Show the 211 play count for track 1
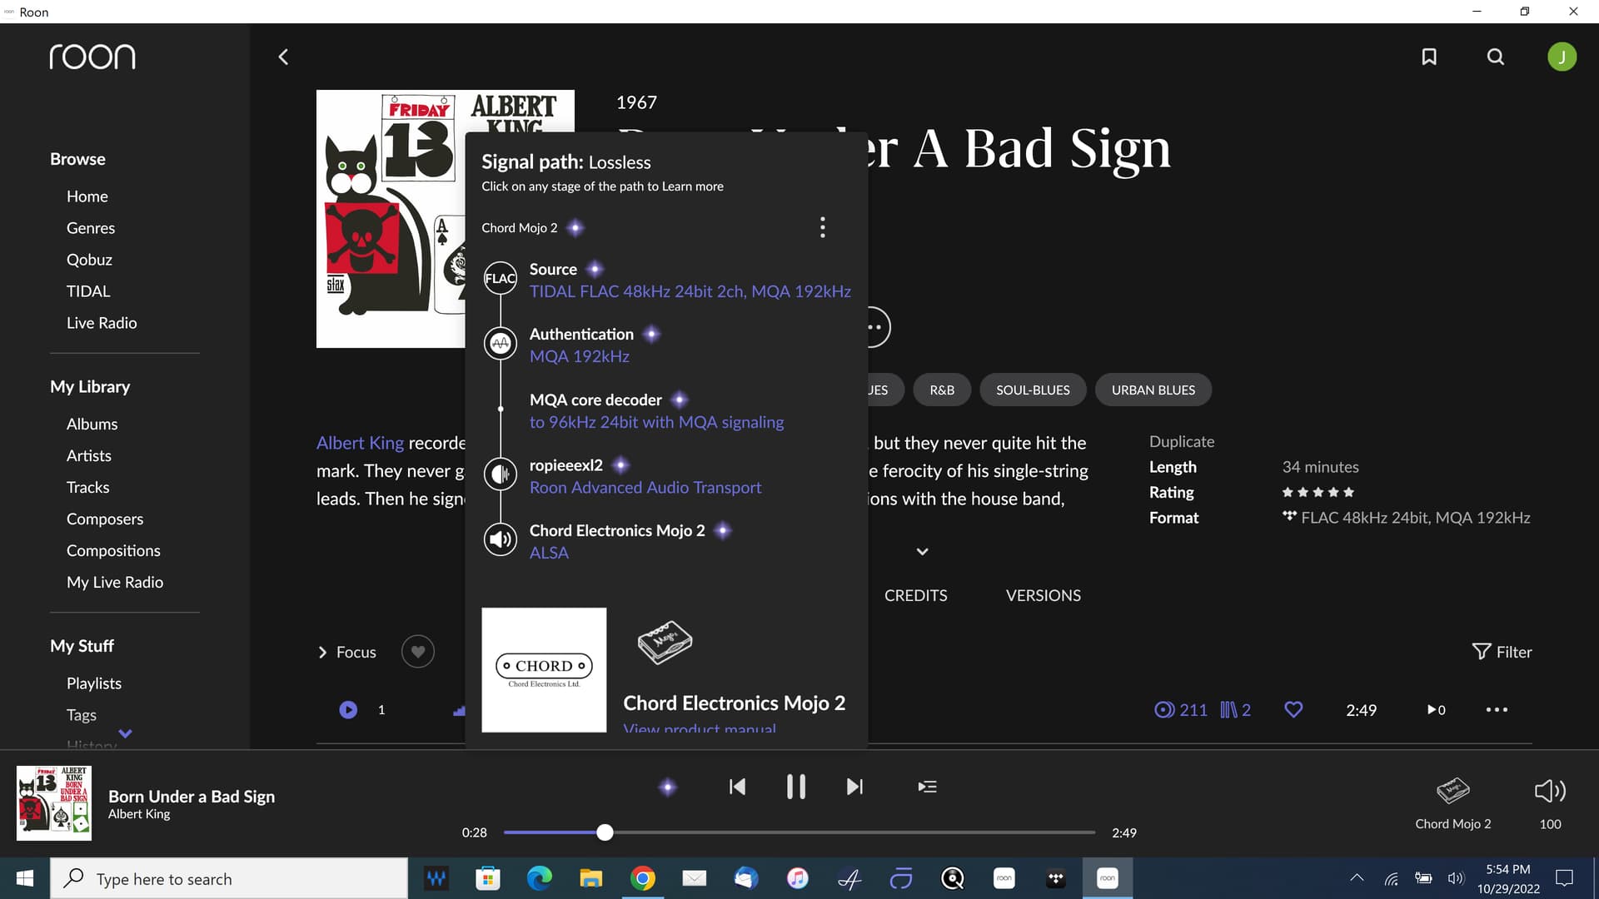Viewport: 1599px width, 899px height. (x=1181, y=709)
